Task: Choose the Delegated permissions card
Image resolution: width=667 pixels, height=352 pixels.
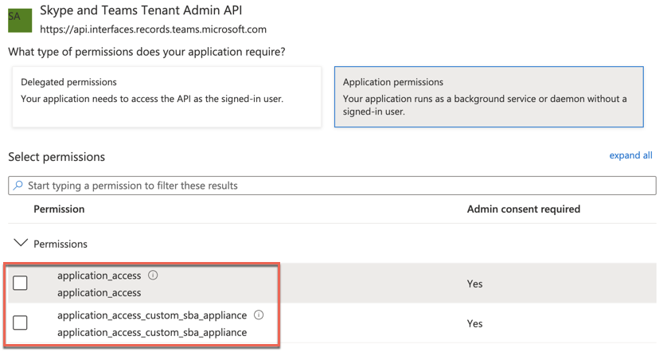Action: coord(167,96)
